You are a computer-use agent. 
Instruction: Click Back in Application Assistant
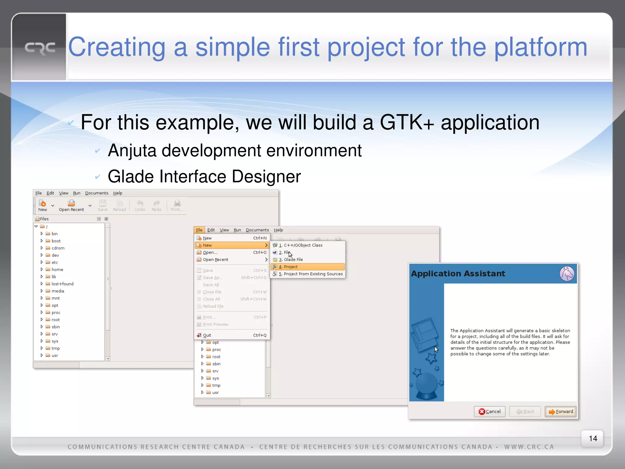click(525, 411)
